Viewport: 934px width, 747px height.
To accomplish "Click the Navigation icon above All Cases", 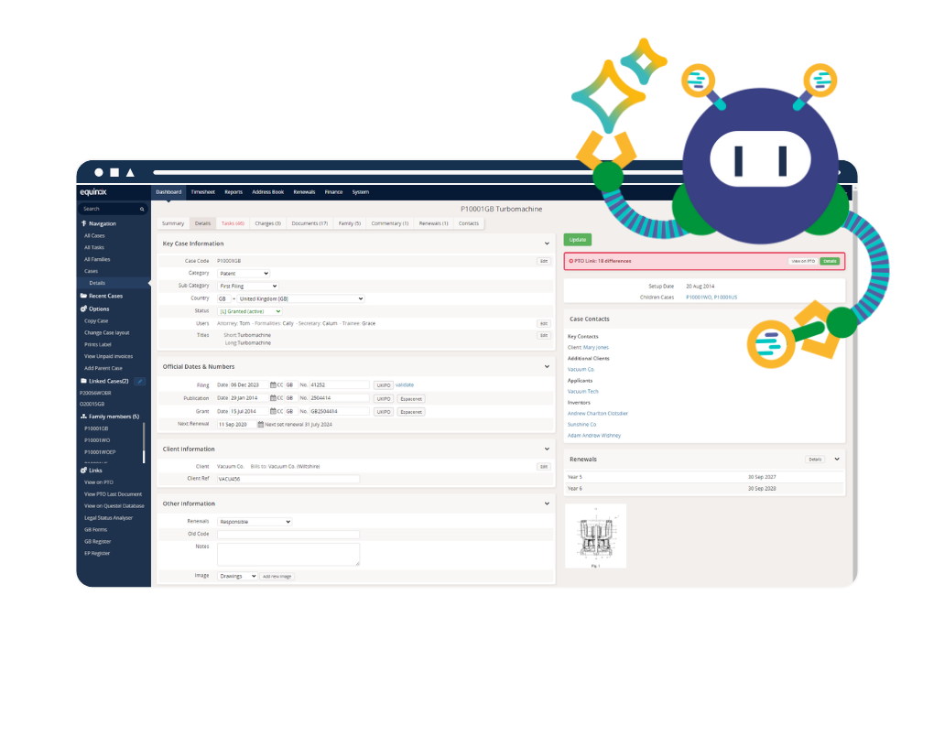I will tap(83, 223).
